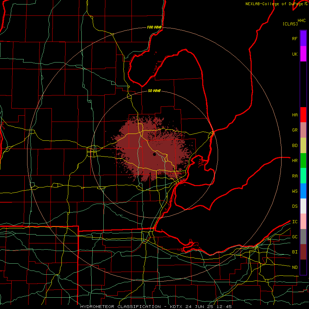The width and height of the screenshot is (309, 309).
Task: Click the HA red legend swatch
Action: click(x=303, y=115)
